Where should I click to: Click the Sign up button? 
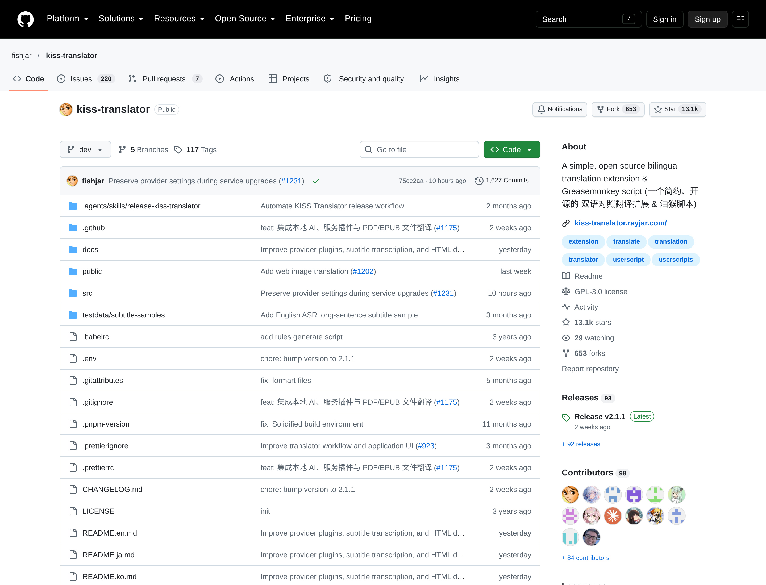coord(707,19)
